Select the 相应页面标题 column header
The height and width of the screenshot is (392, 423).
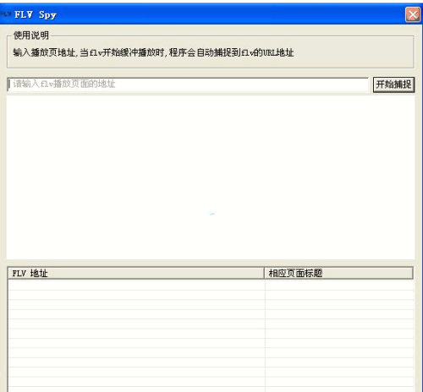(x=339, y=273)
